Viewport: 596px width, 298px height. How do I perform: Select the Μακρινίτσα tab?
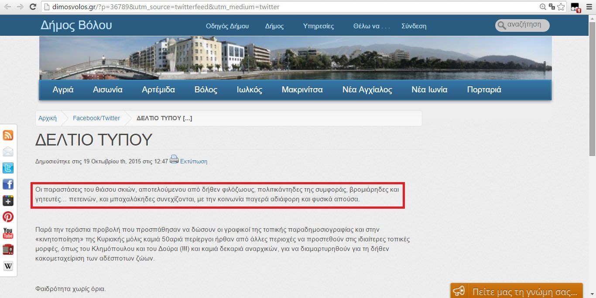click(x=302, y=90)
